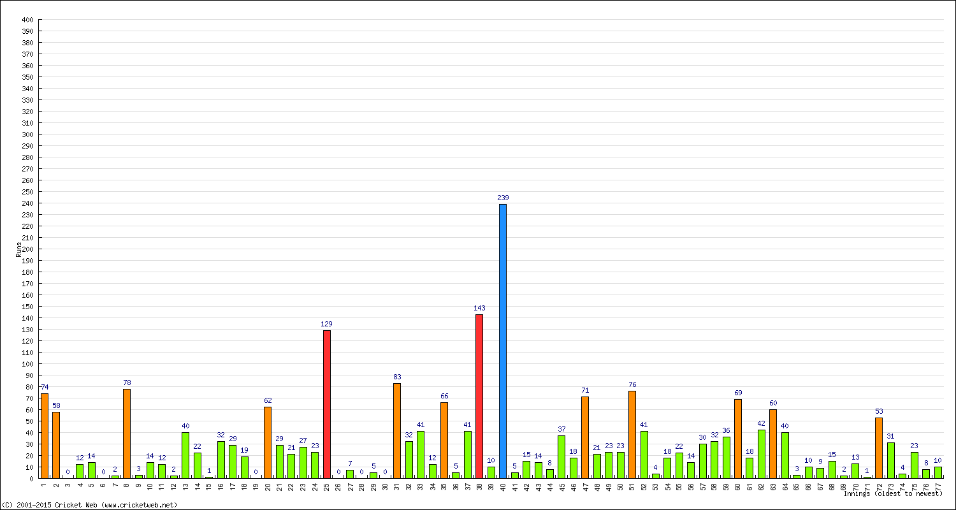This screenshot has height=510, width=956.
Task: Select the "300" tick on the runs axis
Action: click(x=27, y=135)
